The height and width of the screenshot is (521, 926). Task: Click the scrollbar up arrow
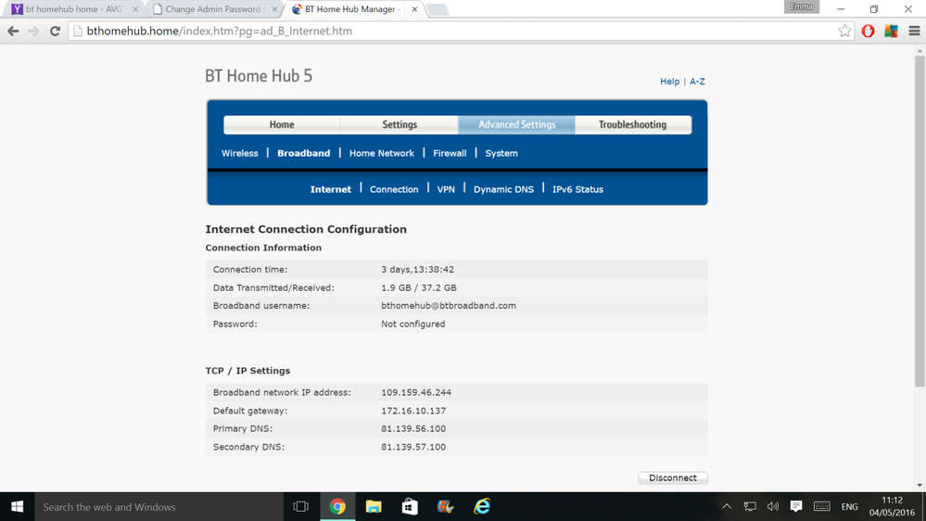(920, 51)
